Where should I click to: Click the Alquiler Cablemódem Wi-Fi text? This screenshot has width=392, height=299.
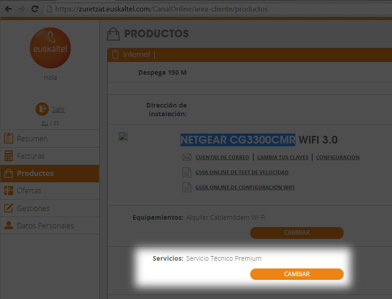226,217
